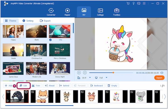
Task: Stop the preview playback
Action: point(85,73)
